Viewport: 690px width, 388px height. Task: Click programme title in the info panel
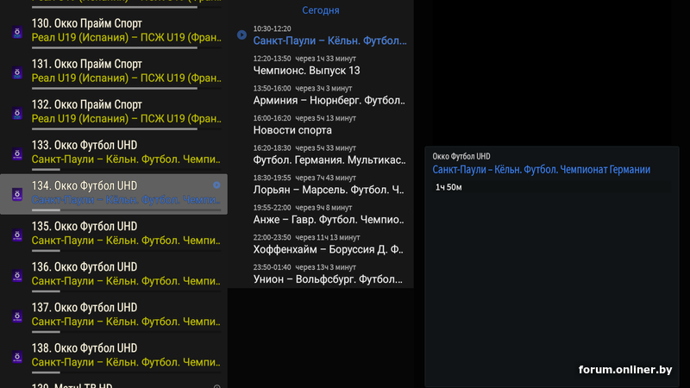pyautogui.click(x=542, y=169)
